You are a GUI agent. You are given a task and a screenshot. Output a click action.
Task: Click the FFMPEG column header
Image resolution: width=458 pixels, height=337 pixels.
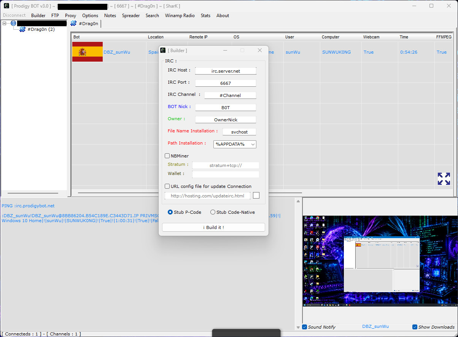point(444,37)
